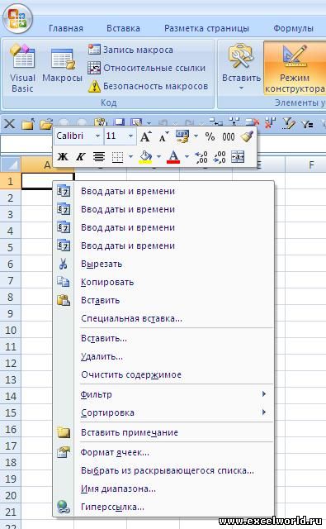
Task: Choose Вставить примечание
Action: (x=163, y=432)
